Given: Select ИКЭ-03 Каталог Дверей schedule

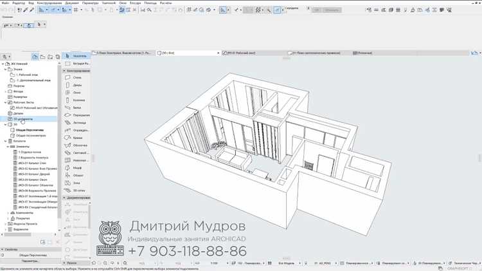Looking at the screenshot, I should point(34,174).
